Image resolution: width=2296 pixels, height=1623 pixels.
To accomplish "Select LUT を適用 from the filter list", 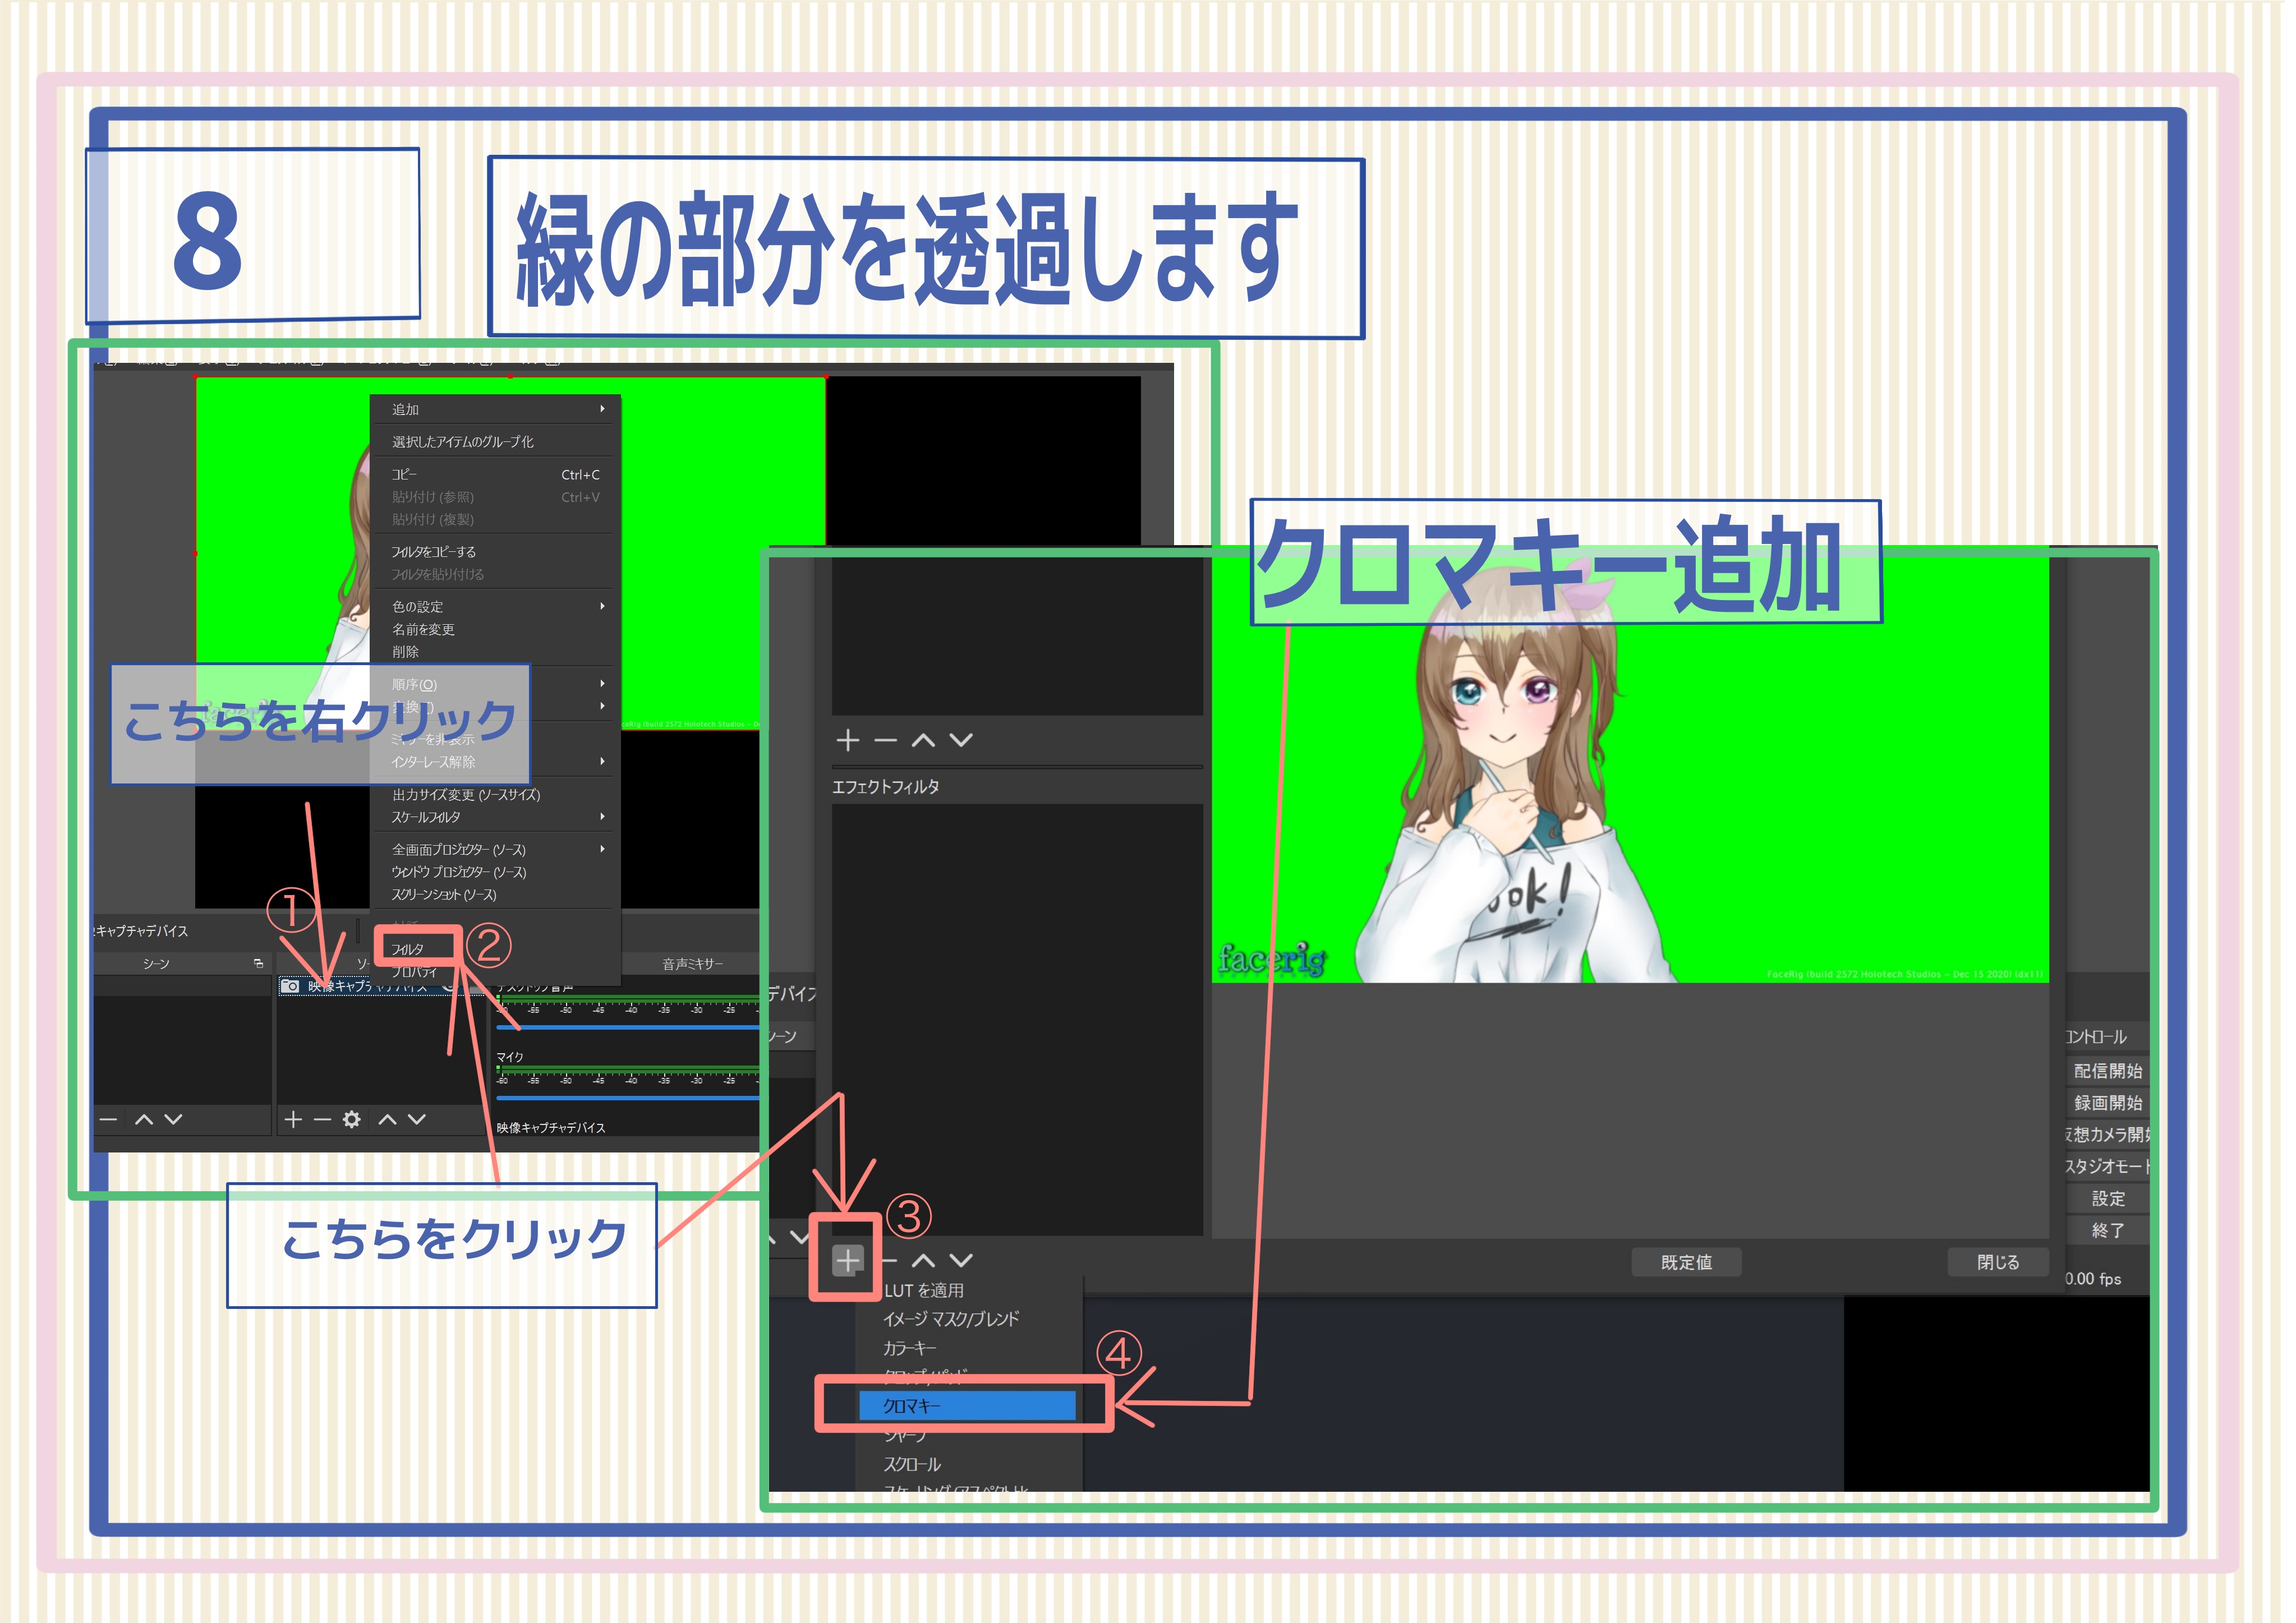I will point(923,1291).
